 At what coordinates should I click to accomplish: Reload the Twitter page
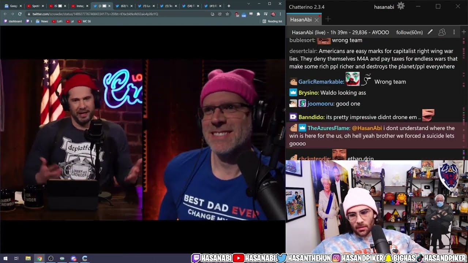point(20,14)
